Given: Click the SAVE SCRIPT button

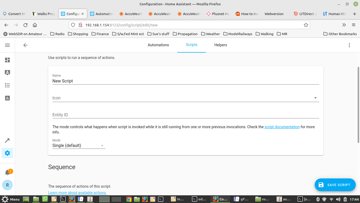Looking at the screenshot, I should [x=335, y=185].
